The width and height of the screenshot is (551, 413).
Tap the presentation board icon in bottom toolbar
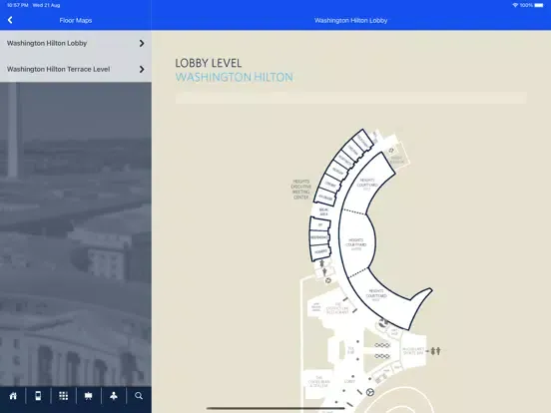click(x=88, y=396)
